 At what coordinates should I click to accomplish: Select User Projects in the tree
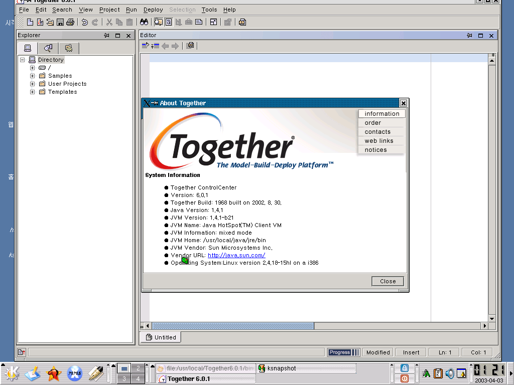(67, 84)
